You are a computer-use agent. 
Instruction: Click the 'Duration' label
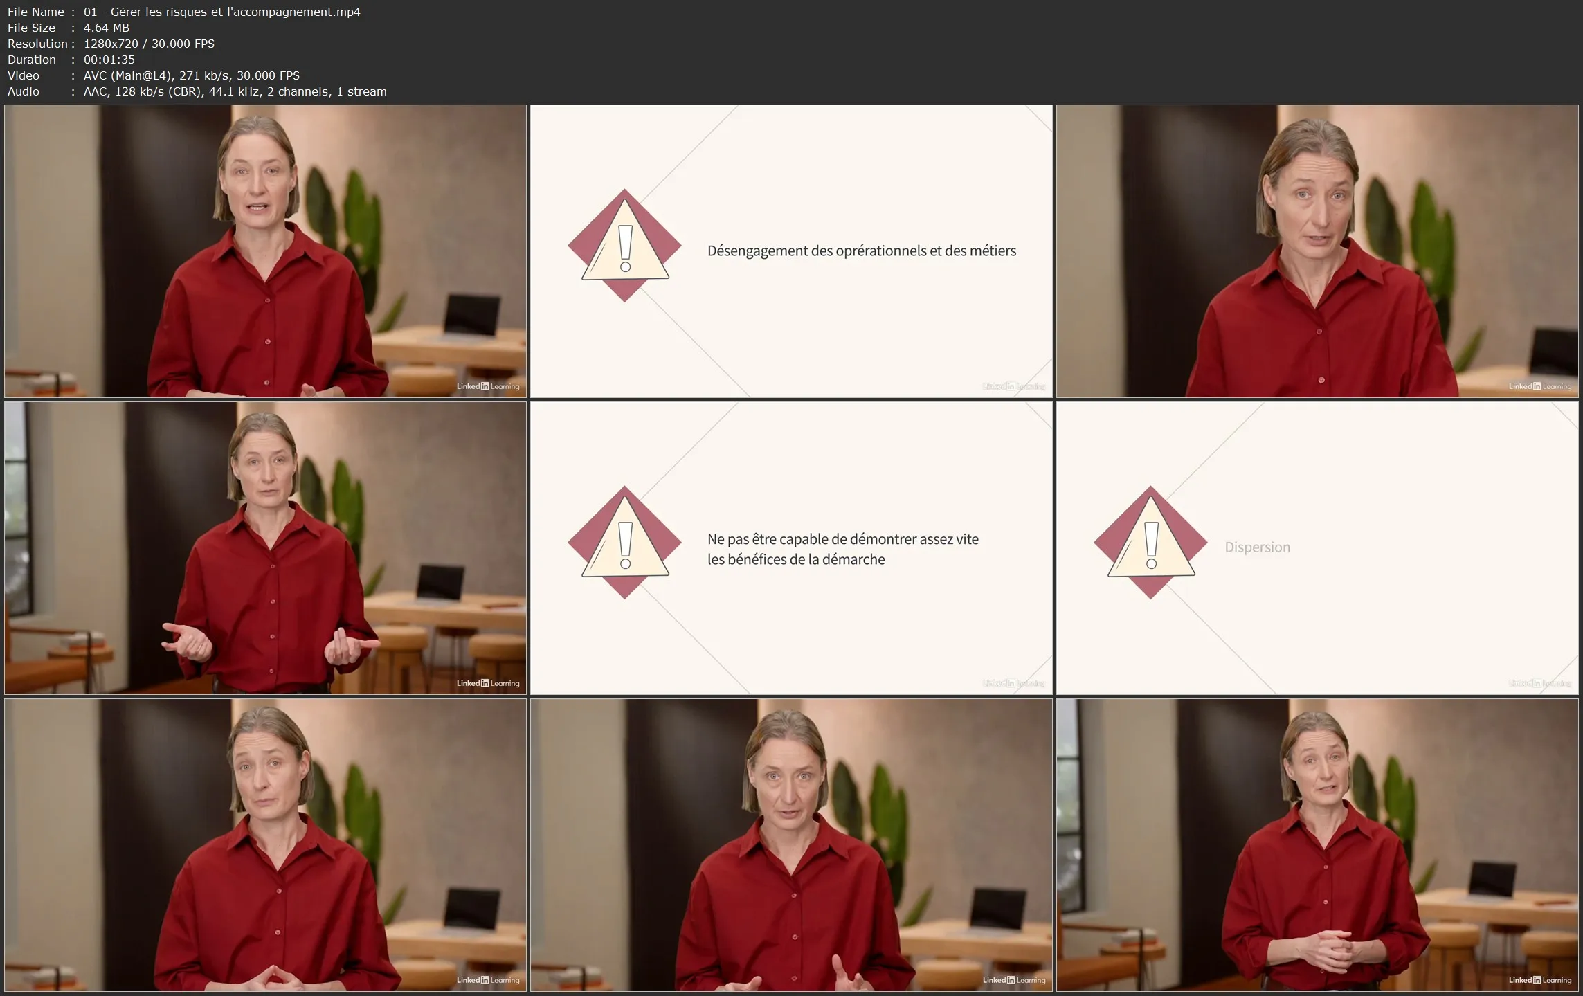point(31,60)
